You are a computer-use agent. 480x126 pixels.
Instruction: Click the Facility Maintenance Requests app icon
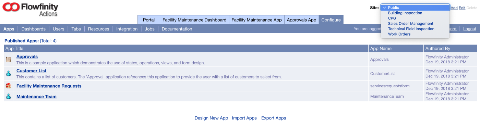click(x=9, y=86)
